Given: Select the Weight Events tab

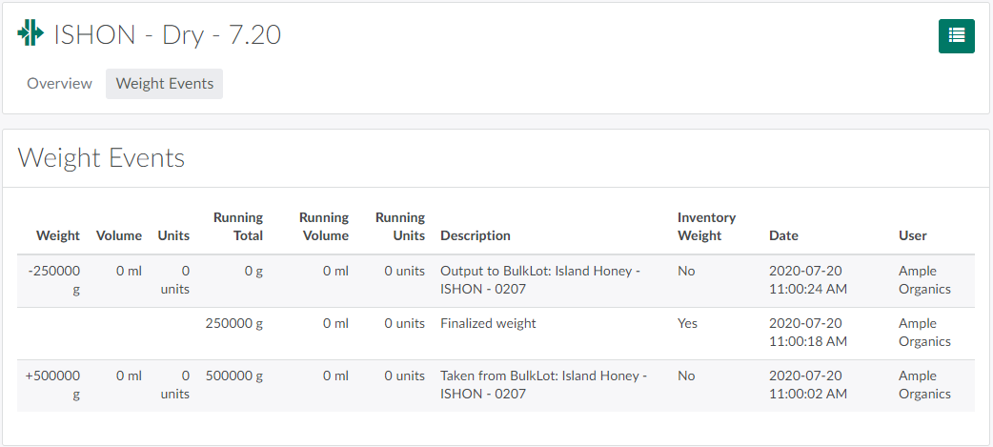Looking at the screenshot, I should point(165,84).
